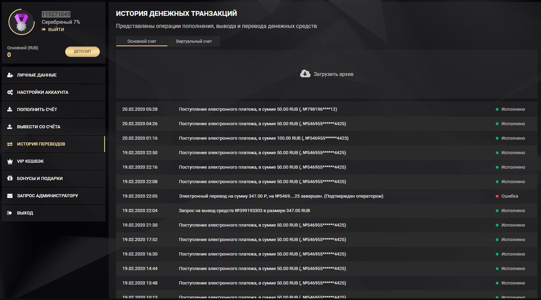This screenshot has width=541, height=300.
Task: Click account number 115271049
Action: tap(56, 14)
